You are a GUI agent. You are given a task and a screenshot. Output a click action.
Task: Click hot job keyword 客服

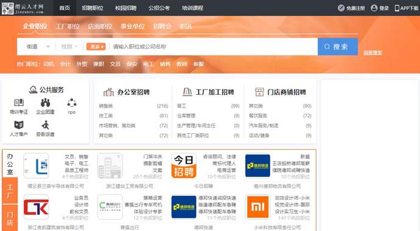click(x=198, y=64)
